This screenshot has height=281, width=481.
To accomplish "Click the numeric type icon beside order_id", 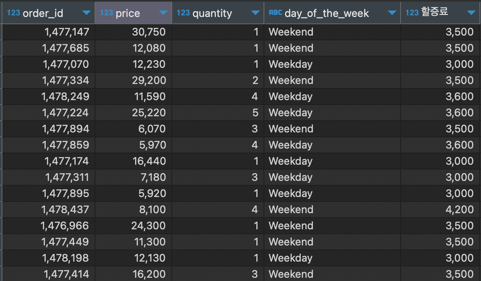I will pos(13,13).
